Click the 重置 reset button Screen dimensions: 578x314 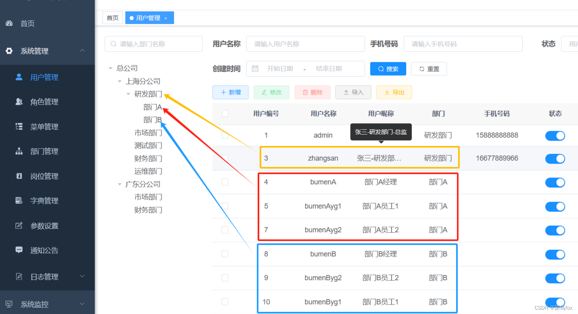(x=429, y=69)
